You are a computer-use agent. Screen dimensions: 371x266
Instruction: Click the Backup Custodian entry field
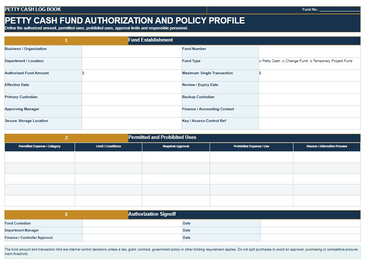[x=310, y=100]
